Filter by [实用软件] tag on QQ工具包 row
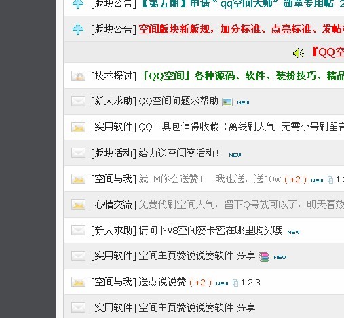This screenshot has width=344, height=318. (x=113, y=127)
